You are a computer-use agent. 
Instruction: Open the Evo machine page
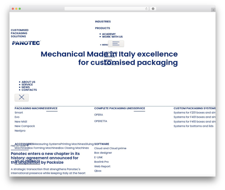point(17,117)
